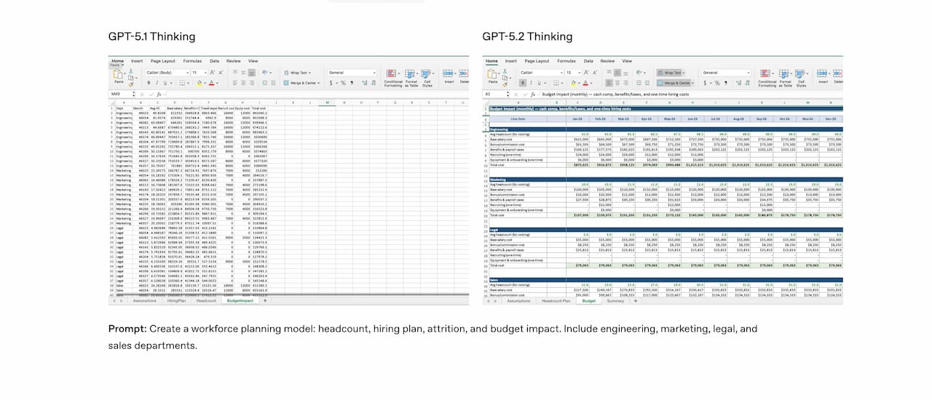This screenshot has height=400, width=932.
Task: Click the currency format icon in GPT-5.2 spreadsheet
Action: (706, 83)
